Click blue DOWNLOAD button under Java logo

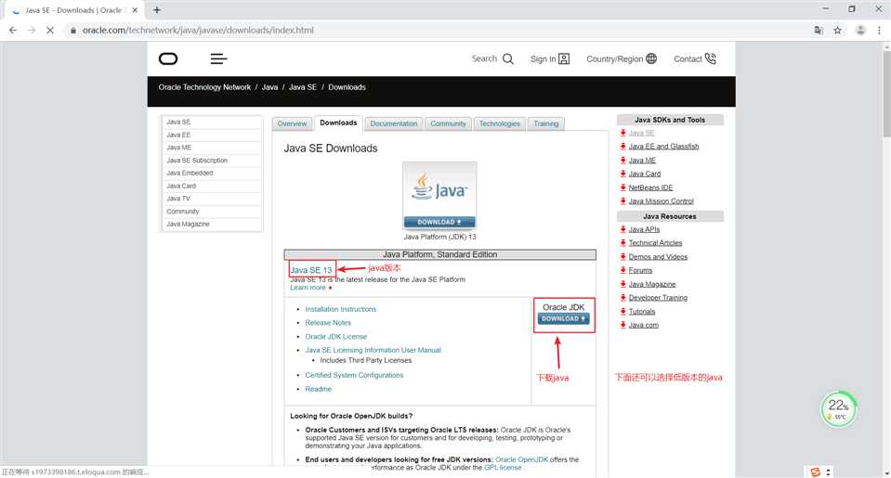[439, 222]
